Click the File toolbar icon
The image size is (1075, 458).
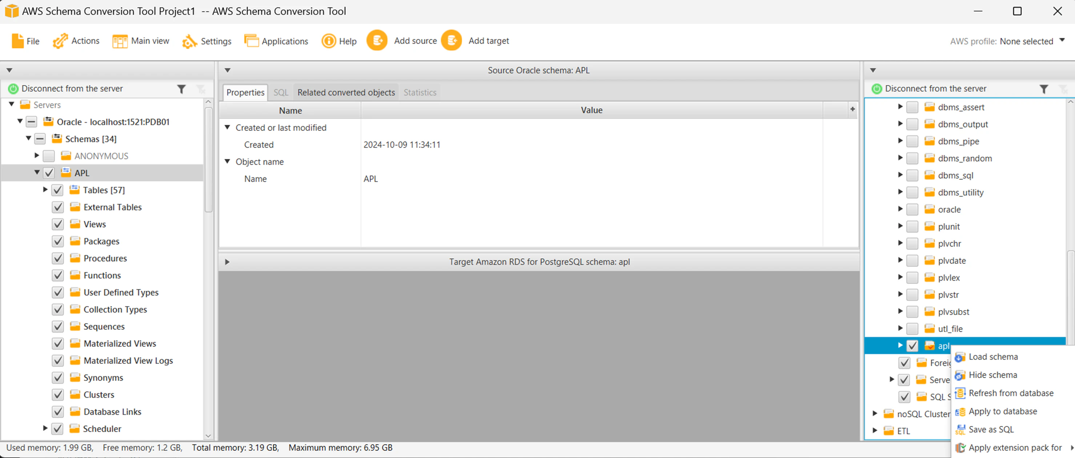(17, 41)
